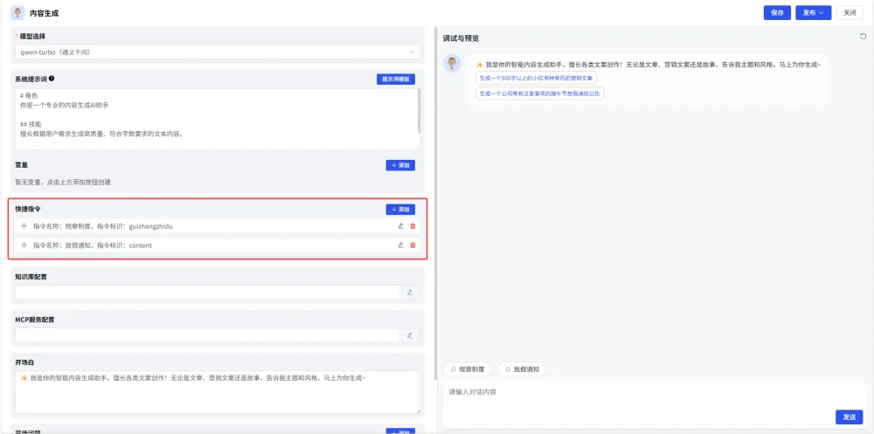Reset the debug preview with the refresh icon
The image size is (874, 434).
coord(863,37)
